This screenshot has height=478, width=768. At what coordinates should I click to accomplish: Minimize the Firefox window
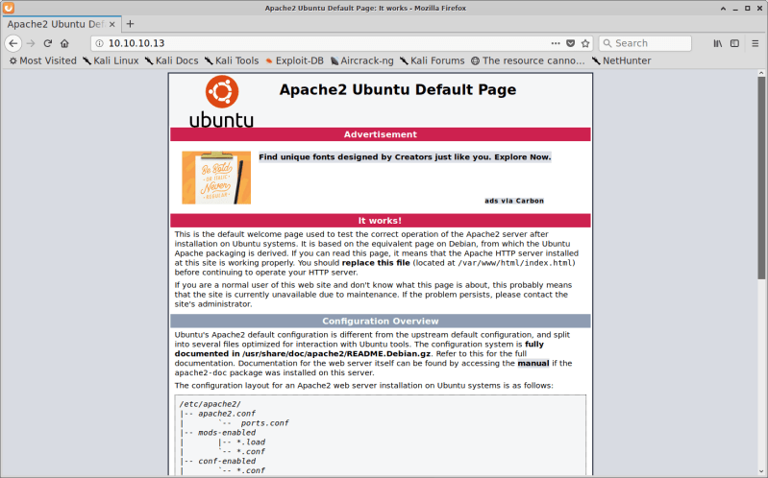pyautogui.click(x=735, y=9)
